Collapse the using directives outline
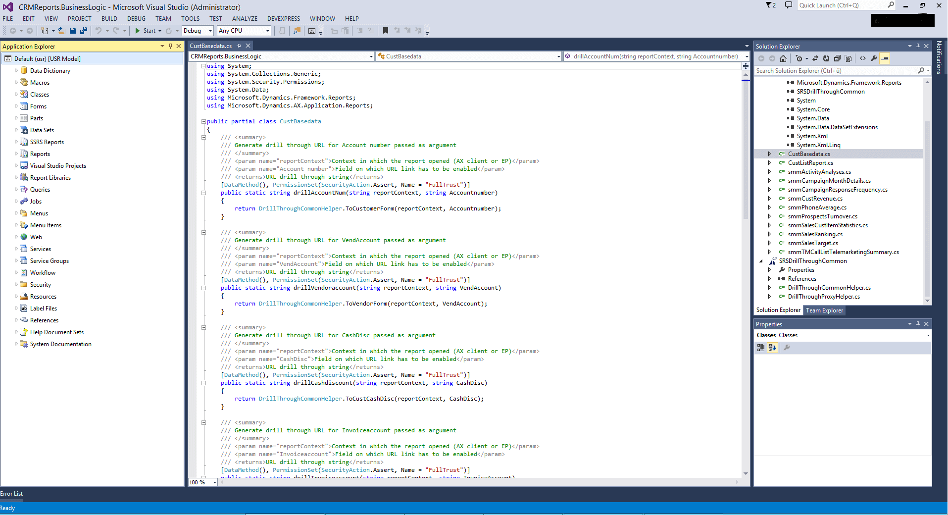Viewport: 948px width, 515px height. (203, 66)
